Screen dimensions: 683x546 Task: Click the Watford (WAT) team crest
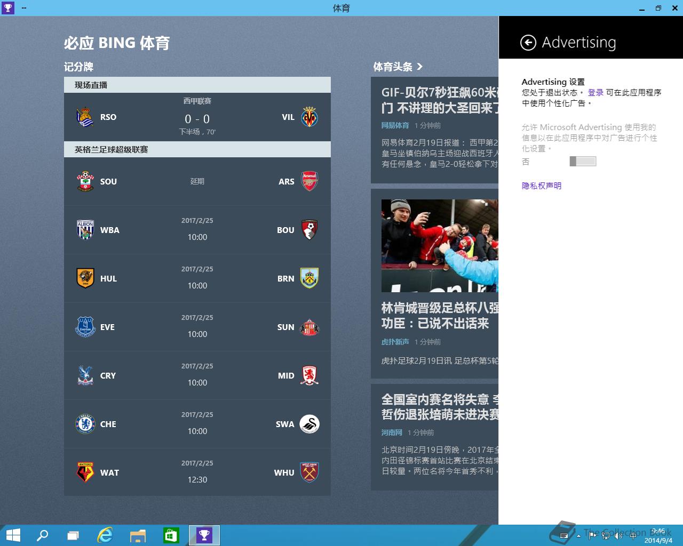(x=85, y=472)
